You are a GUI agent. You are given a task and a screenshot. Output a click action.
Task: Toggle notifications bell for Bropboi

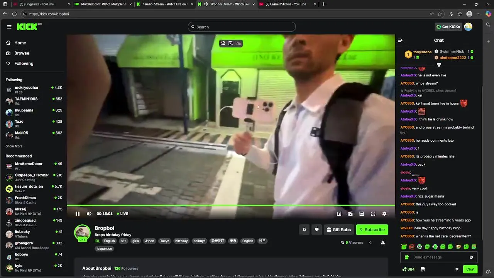point(304,230)
